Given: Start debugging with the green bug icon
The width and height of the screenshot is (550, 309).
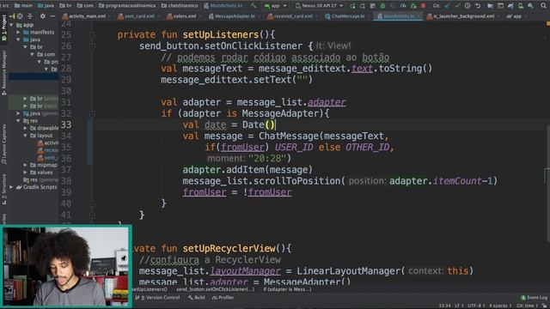Looking at the screenshot, I should (382, 6).
